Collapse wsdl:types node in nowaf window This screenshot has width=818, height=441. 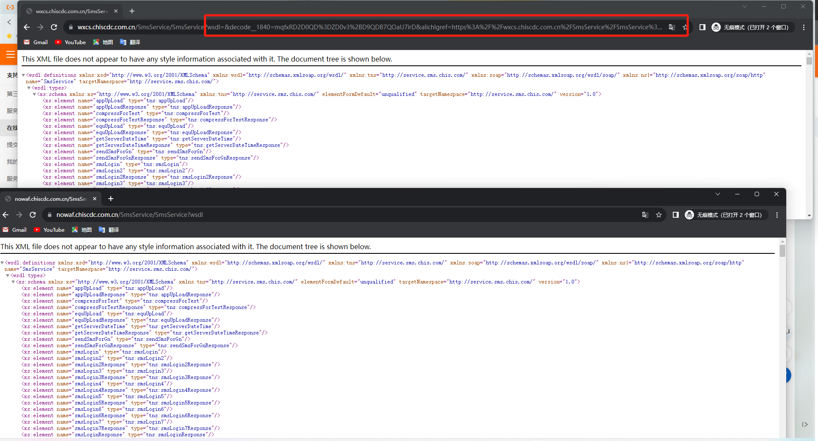click(8, 275)
